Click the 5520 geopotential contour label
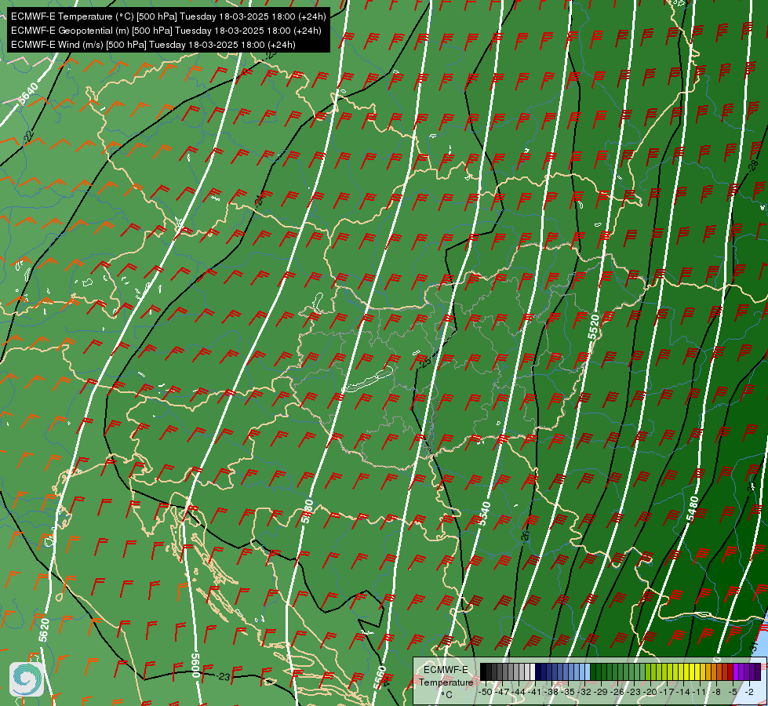Image resolution: width=768 pixels, height=706 pixels. (x=593, y=327)
